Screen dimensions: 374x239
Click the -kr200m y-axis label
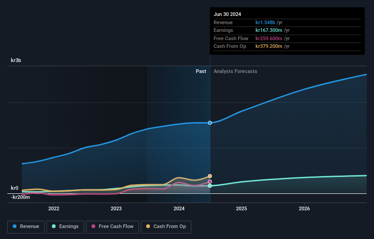(20, 197)
